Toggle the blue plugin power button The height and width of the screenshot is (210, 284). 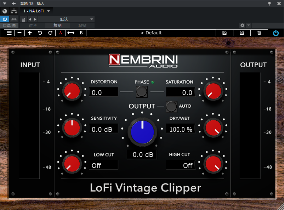pos(276,33)
